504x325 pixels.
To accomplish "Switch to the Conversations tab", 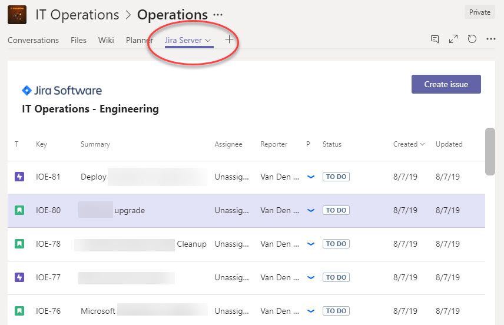I will (33, 40).
